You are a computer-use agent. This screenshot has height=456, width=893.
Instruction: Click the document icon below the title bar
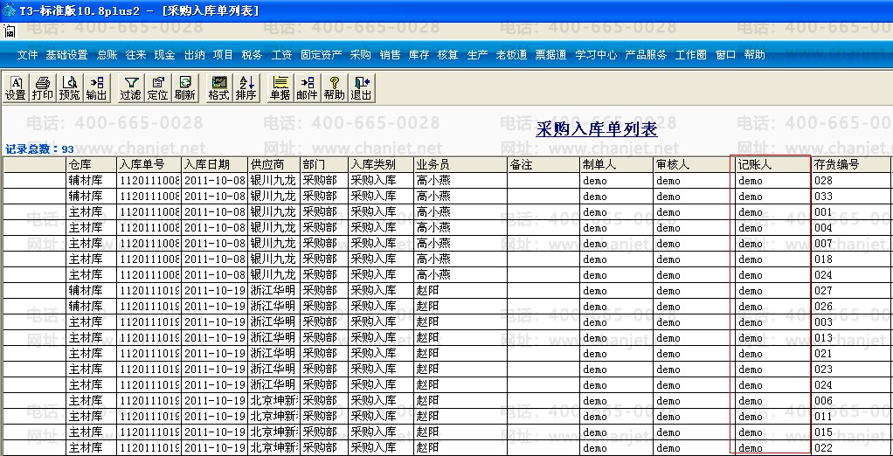pos(10,31)
